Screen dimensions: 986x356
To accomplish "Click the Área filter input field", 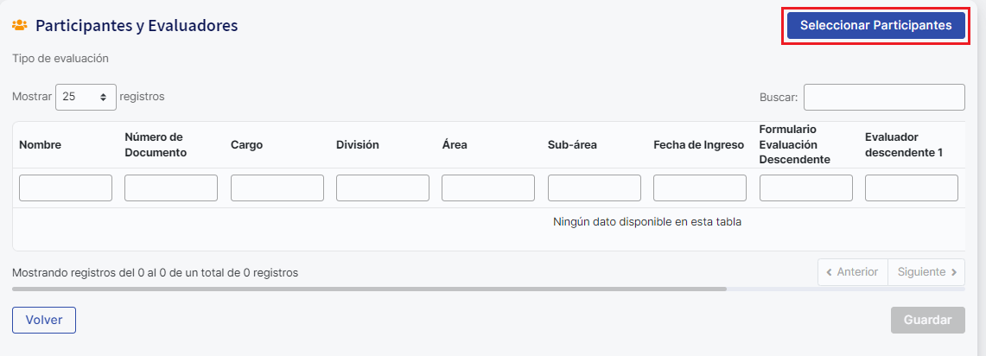I will (488, 188).
